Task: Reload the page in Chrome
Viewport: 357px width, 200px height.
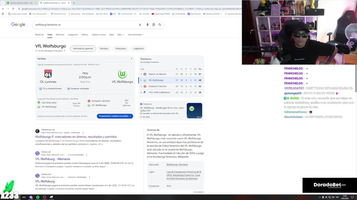Action: click(13, 9)
